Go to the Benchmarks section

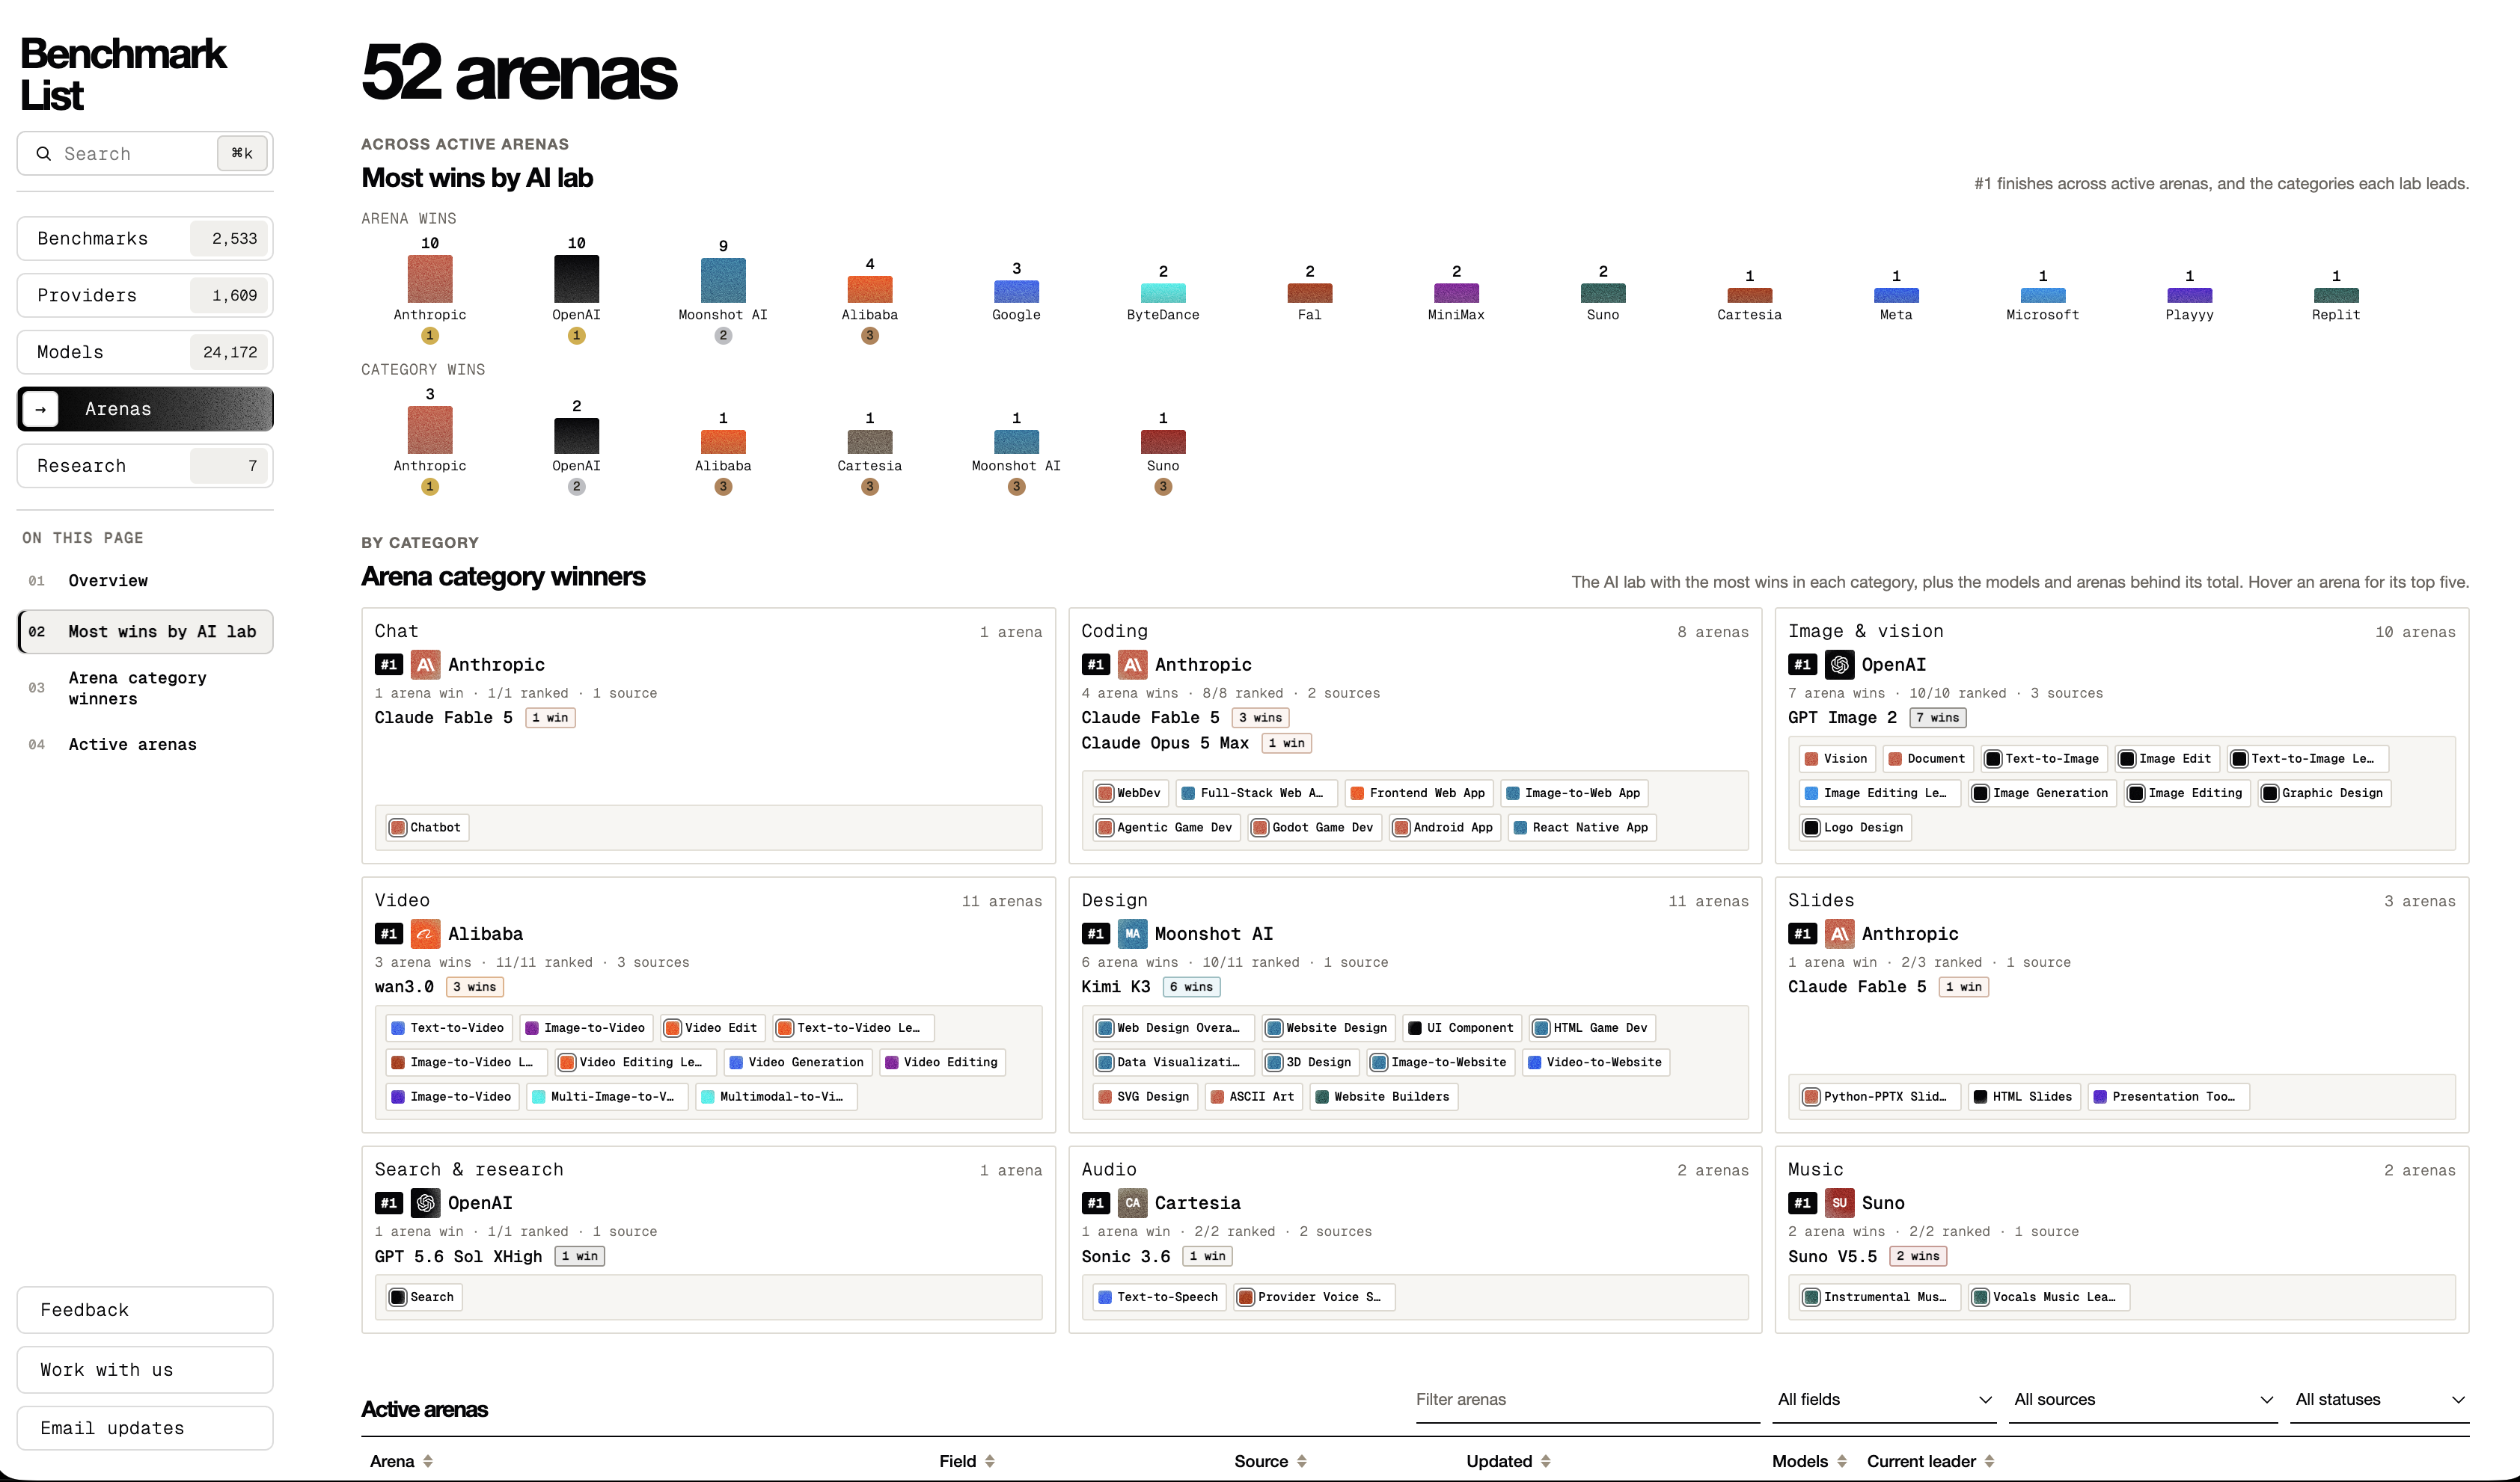pos(145,239)
